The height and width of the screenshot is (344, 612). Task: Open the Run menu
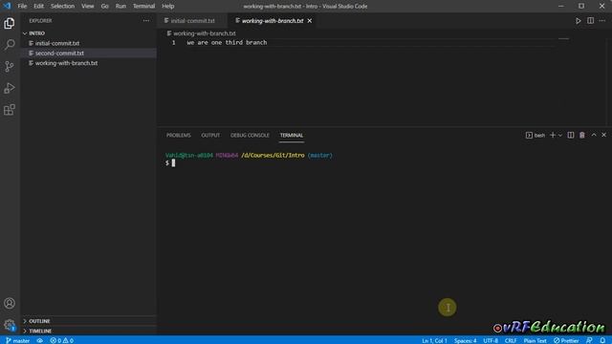120,6
